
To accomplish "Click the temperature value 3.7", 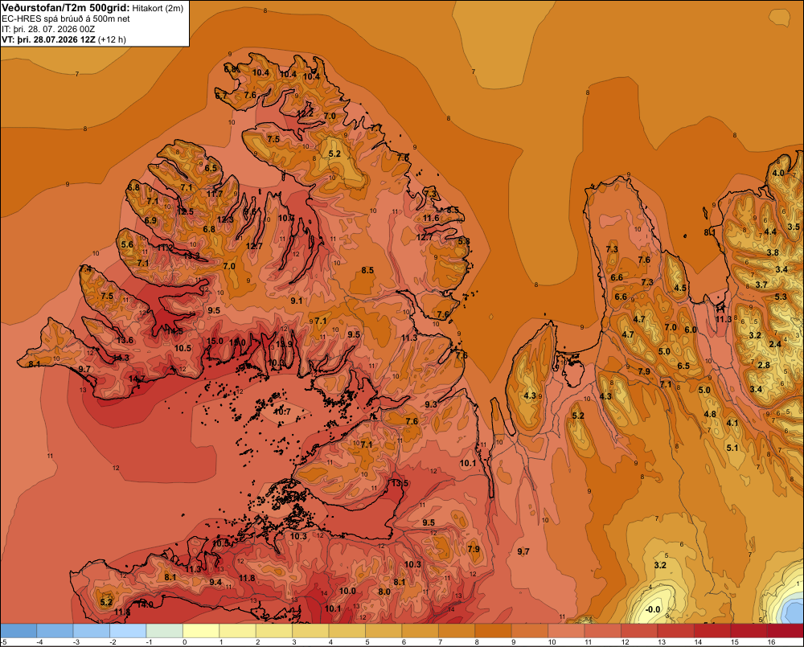I will click(761, 285).
